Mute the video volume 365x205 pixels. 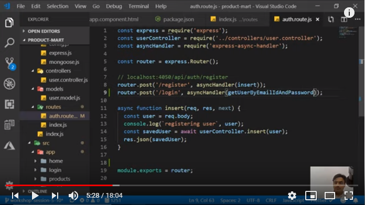coord(73,196)
